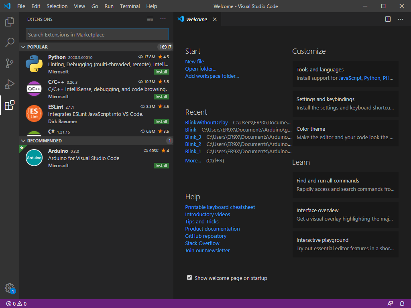Install the Python extension
Image resolution: width=411 pixels, height=308 pixels.
tap(161, 72)
